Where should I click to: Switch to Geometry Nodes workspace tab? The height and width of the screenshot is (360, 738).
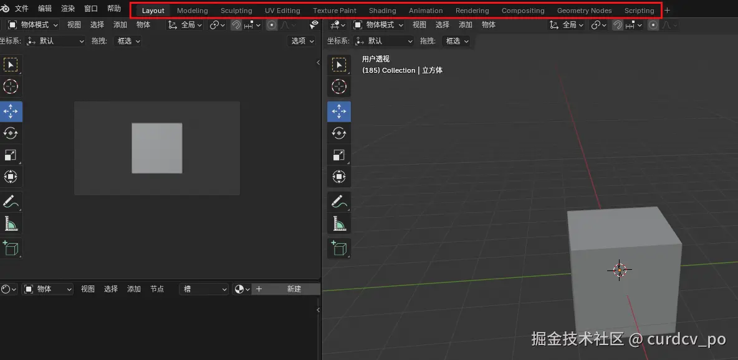tap(585, 11)
